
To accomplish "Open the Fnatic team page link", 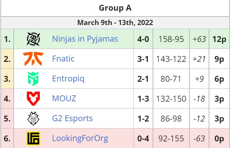I will pos(63,59).
